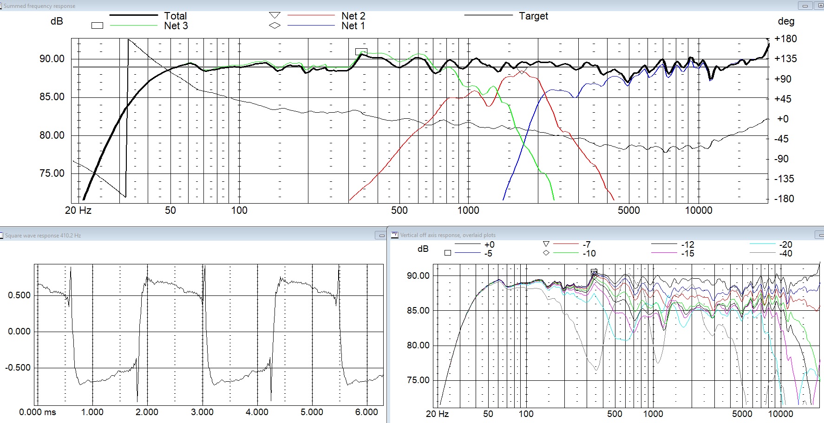Select the square cursor marker on the summed response curve
The image size is (824, 423).
(x=361, y=51)
